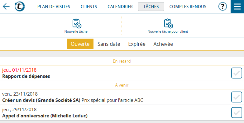Select the Ouverte filter
This screenshot has height=123, width=244.
80,44
